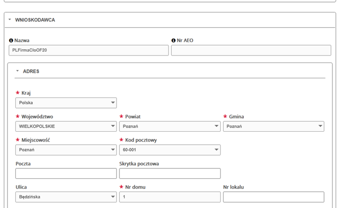
Task: Click the info icon beside Nazwa
Action: coord(11,41)
